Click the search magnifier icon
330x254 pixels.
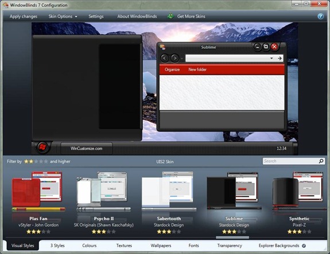[321, 161]
